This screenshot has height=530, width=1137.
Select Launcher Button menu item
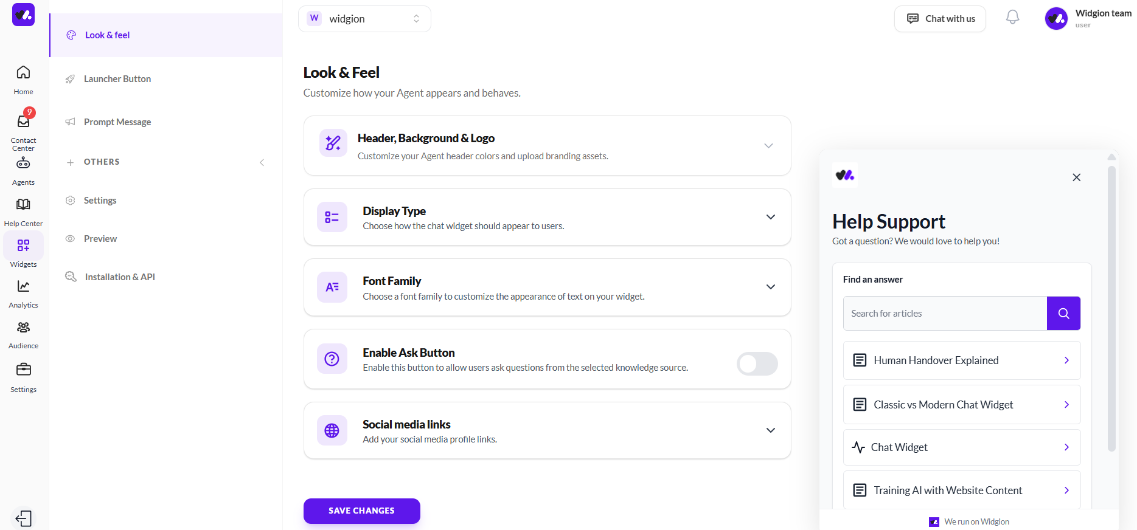tap(117, 79)
